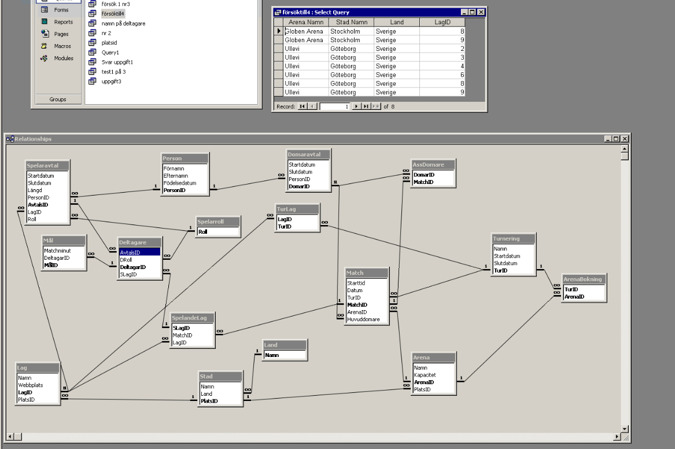The height and width of the screenshot is (449, 675).
Task: Click the Relationships window title bar icon
Action: coord(10,139)
